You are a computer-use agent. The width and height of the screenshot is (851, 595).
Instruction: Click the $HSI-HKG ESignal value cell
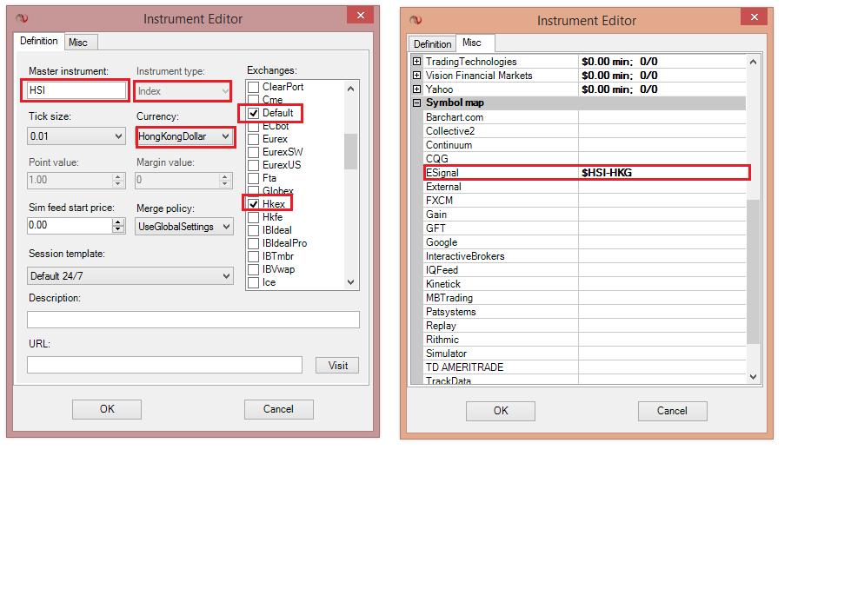coord(662,173)
